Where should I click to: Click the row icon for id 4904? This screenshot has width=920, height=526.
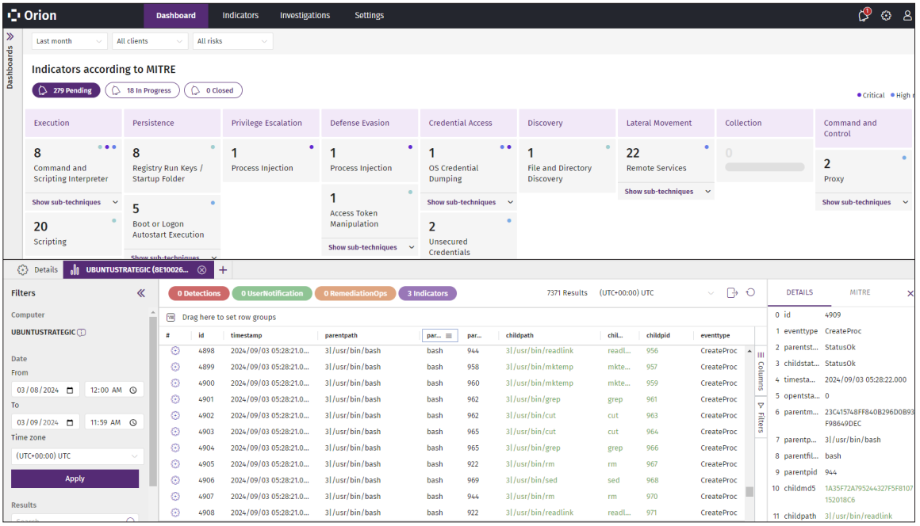pyautogui.click(x=174, y=448)
